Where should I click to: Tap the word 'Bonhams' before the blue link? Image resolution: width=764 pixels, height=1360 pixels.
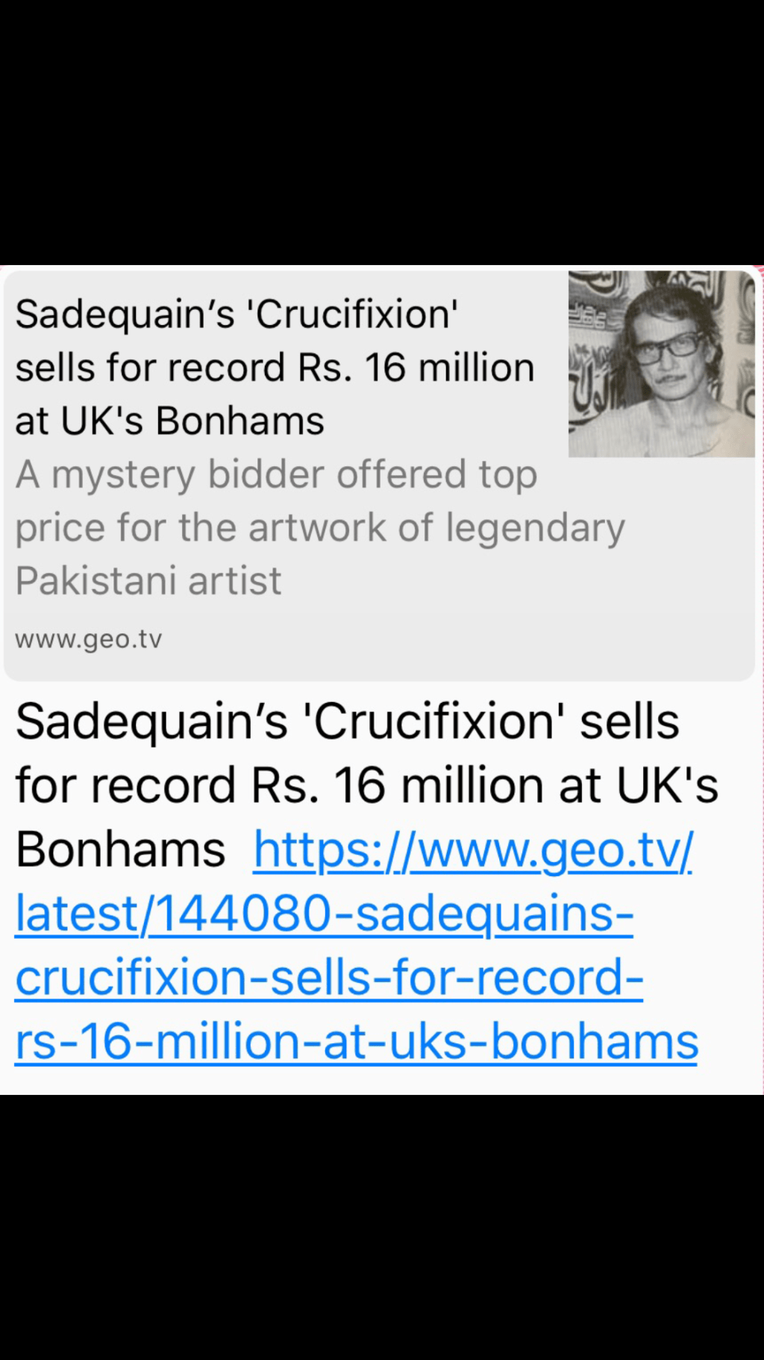[x=120, y=851]
